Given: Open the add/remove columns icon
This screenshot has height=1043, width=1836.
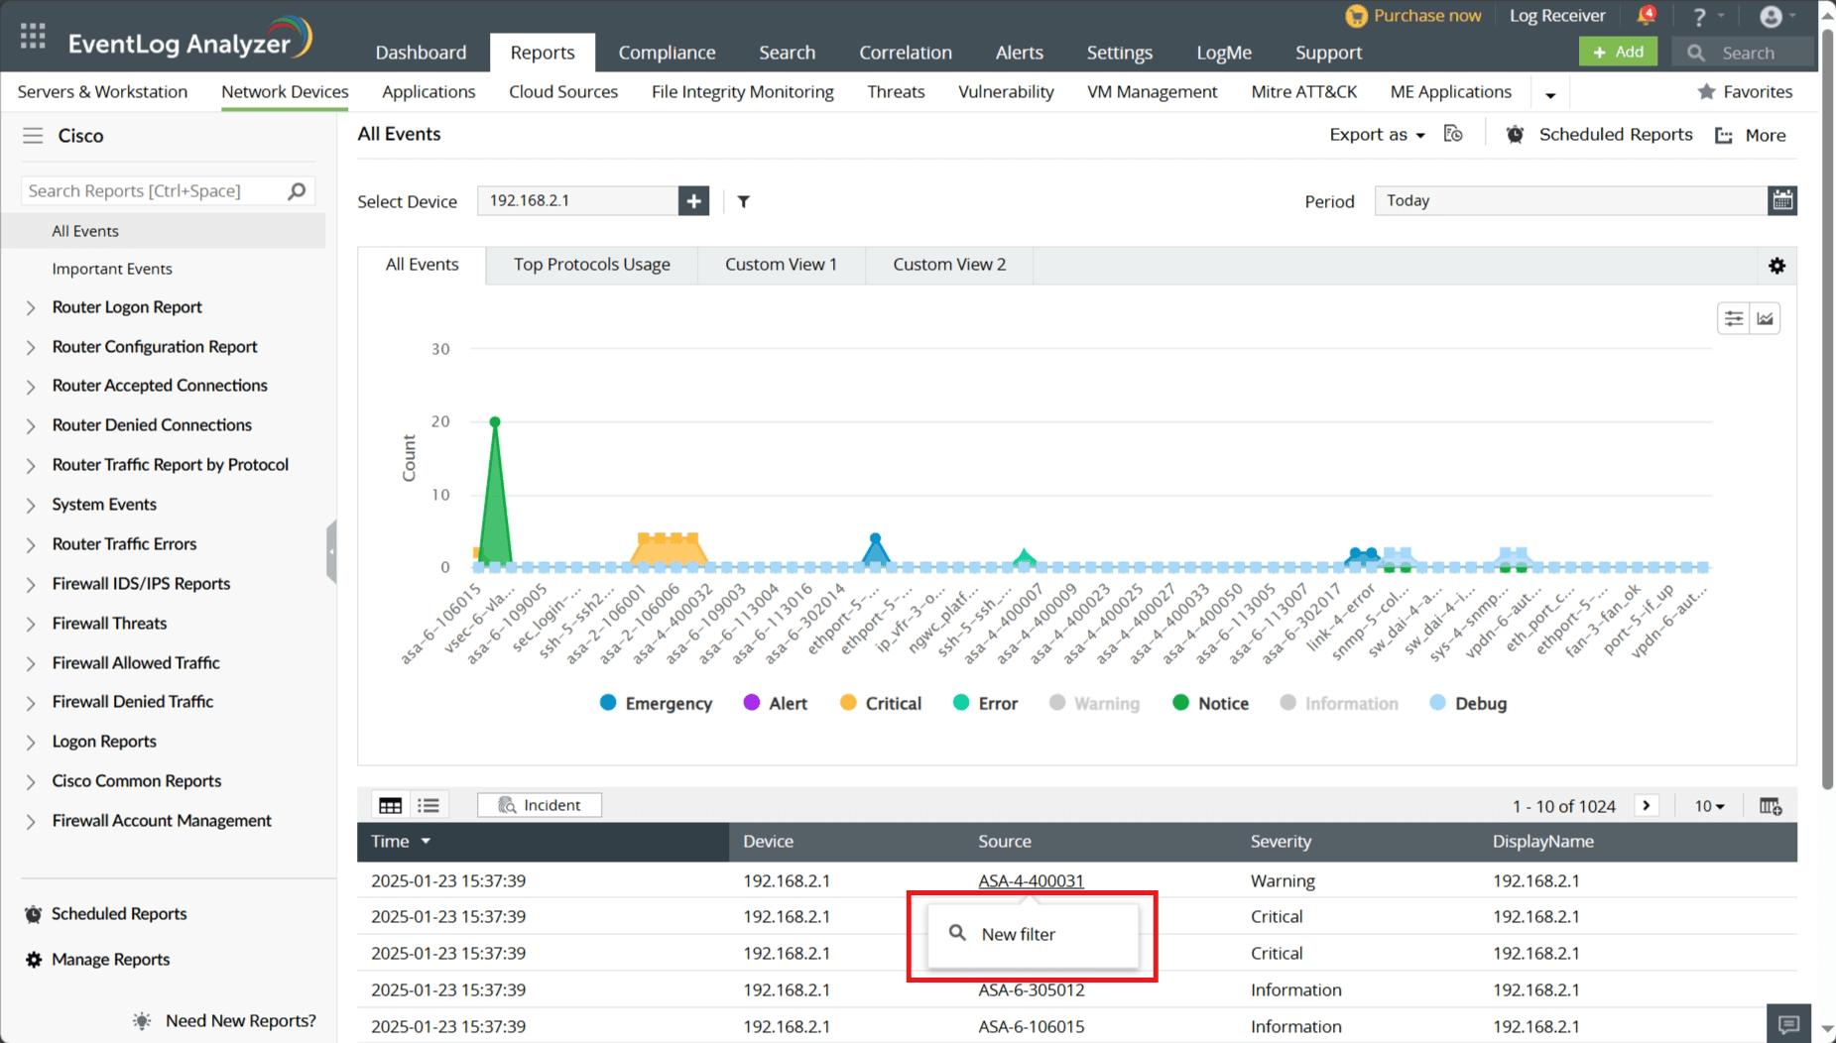Looking at the screenshot, I should tap(1771, 806).
